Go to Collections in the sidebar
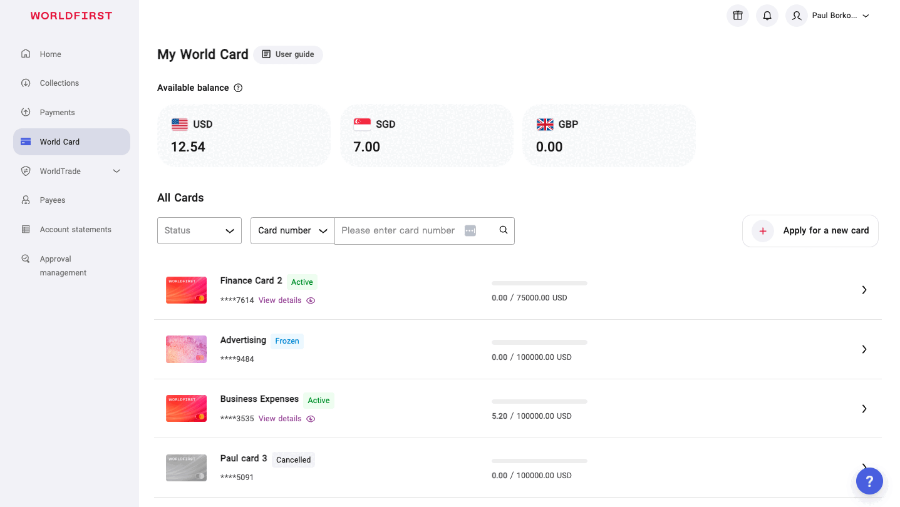This screenshot has height=507, width=900. point(59,83)
